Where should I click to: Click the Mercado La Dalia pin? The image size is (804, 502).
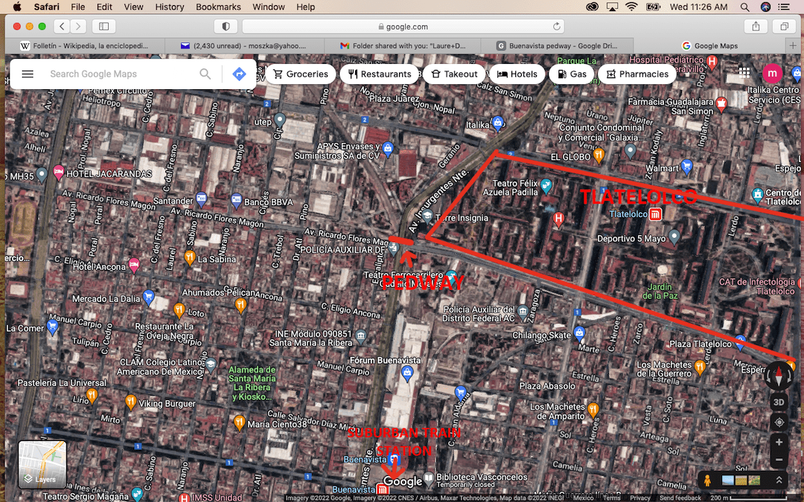(x=148, y=297)
